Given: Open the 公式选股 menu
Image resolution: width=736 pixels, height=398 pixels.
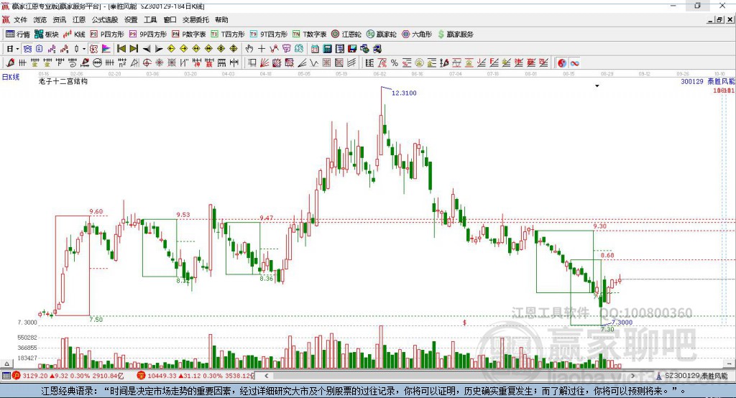Looking at the screenshot, I should click(105, 19).
